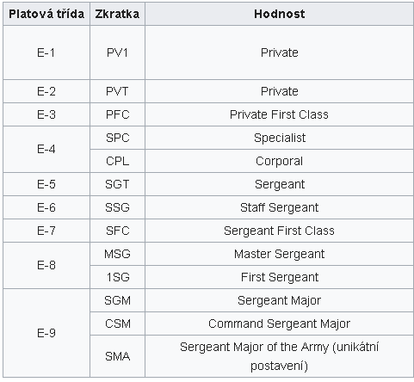Select the Sergeant Major cell

pyautogui.click(x=279, y=300)
